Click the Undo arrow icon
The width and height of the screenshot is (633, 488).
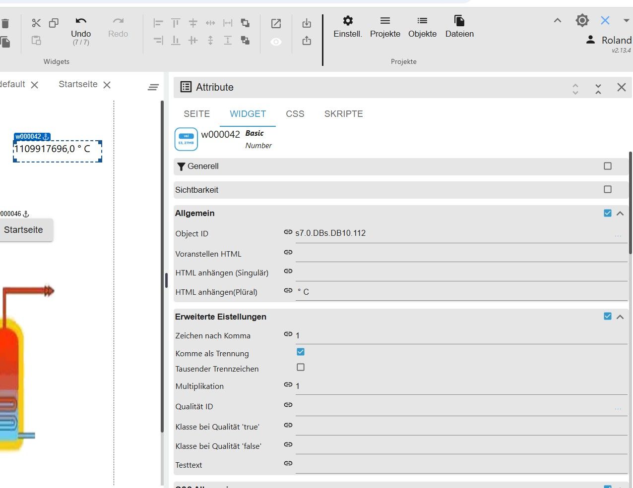(81, 21)
